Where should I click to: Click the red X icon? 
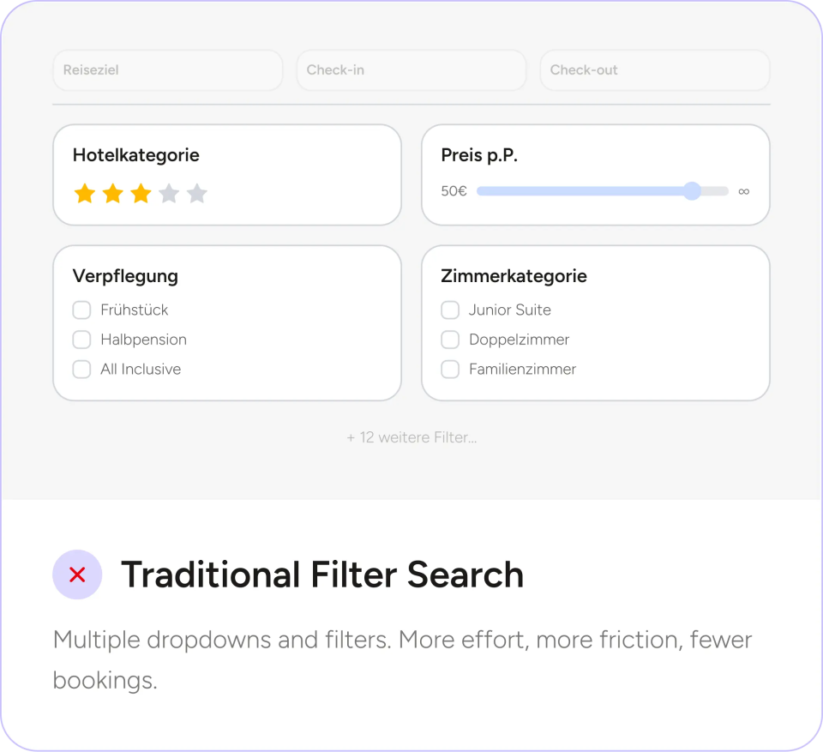point(77,575)
